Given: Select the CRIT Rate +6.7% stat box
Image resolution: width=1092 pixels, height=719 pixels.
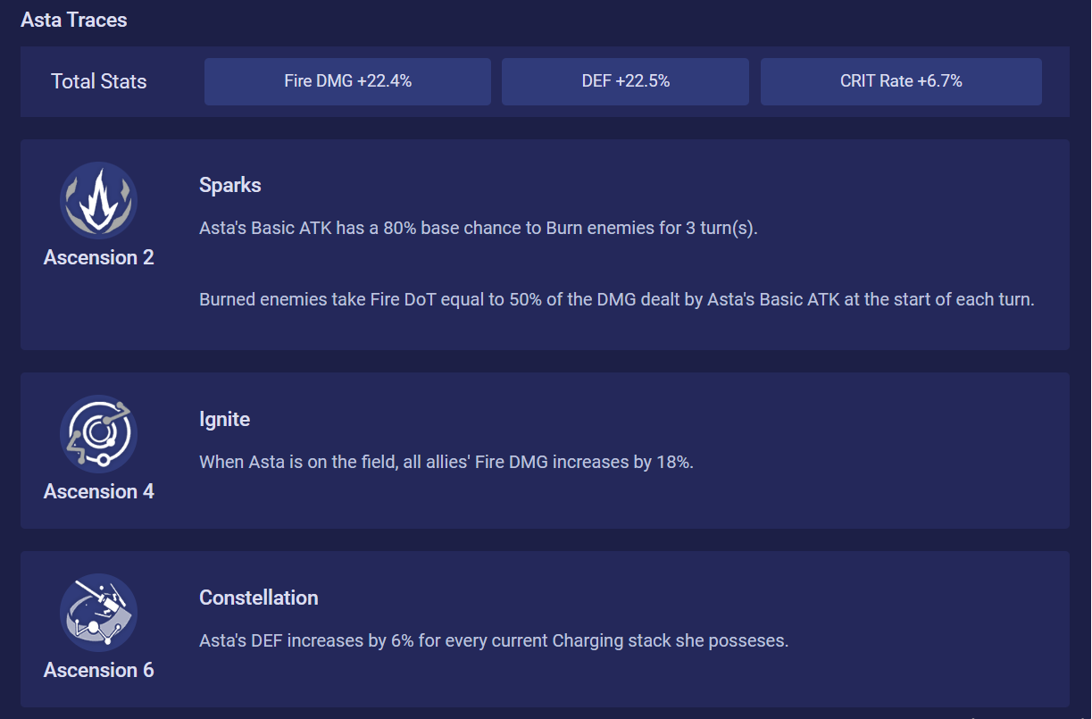Looking at the screenshot, I should [901, 81].
